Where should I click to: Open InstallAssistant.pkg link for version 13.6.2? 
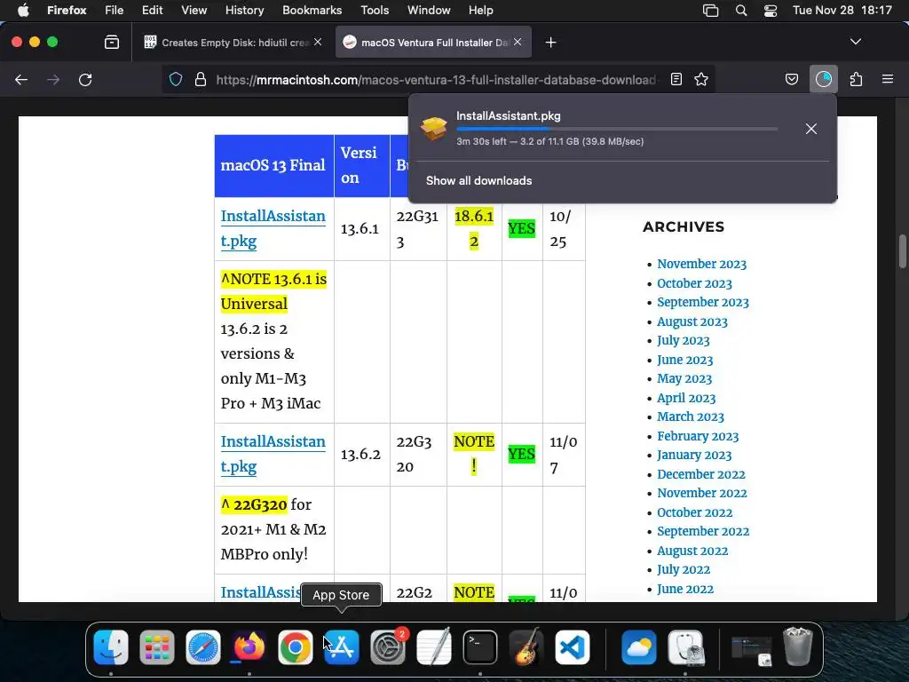(273, 454)
